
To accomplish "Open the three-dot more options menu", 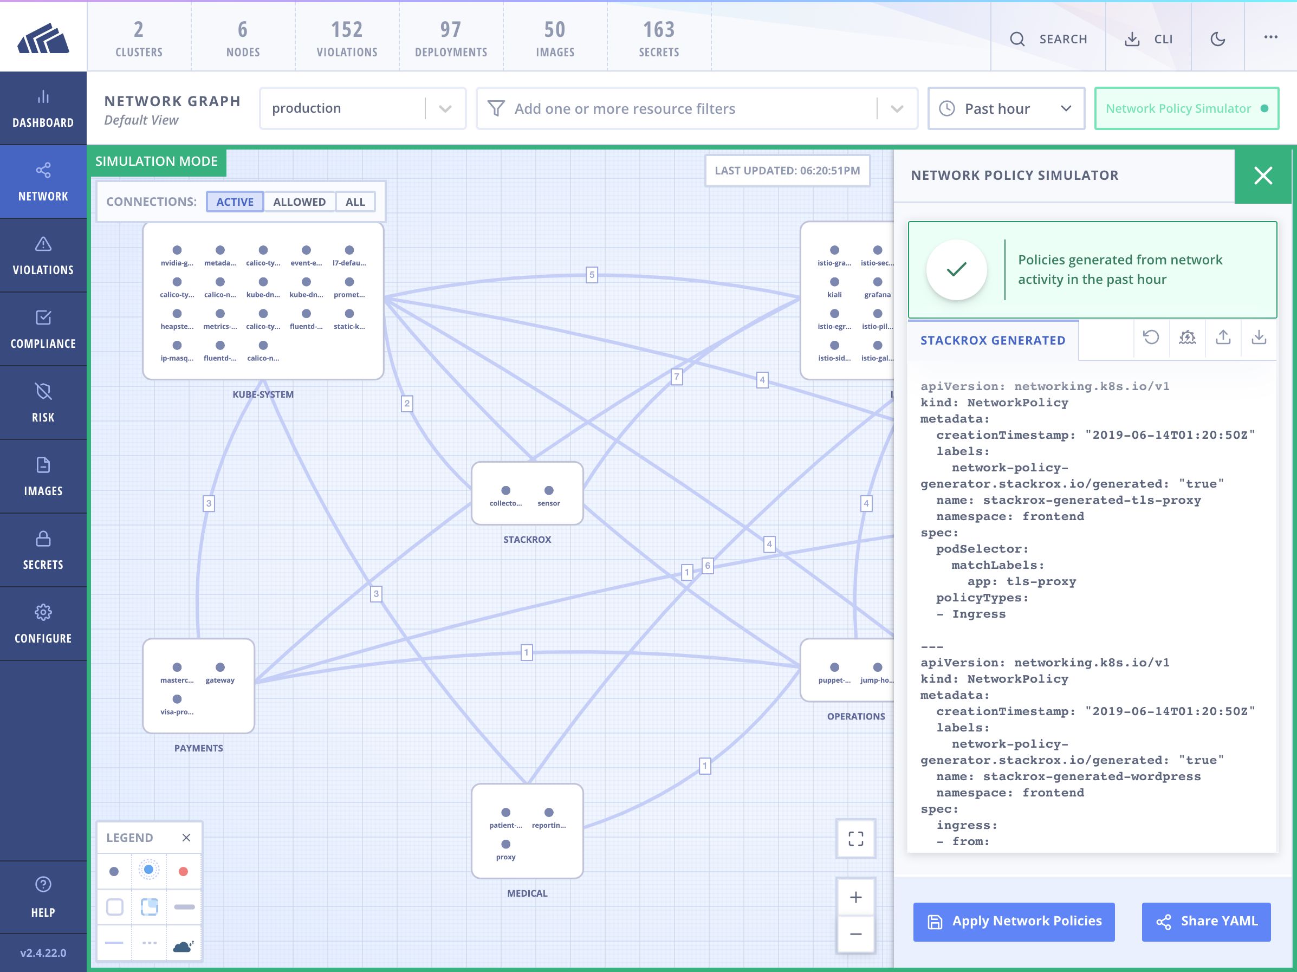I will coord(1270,37).
